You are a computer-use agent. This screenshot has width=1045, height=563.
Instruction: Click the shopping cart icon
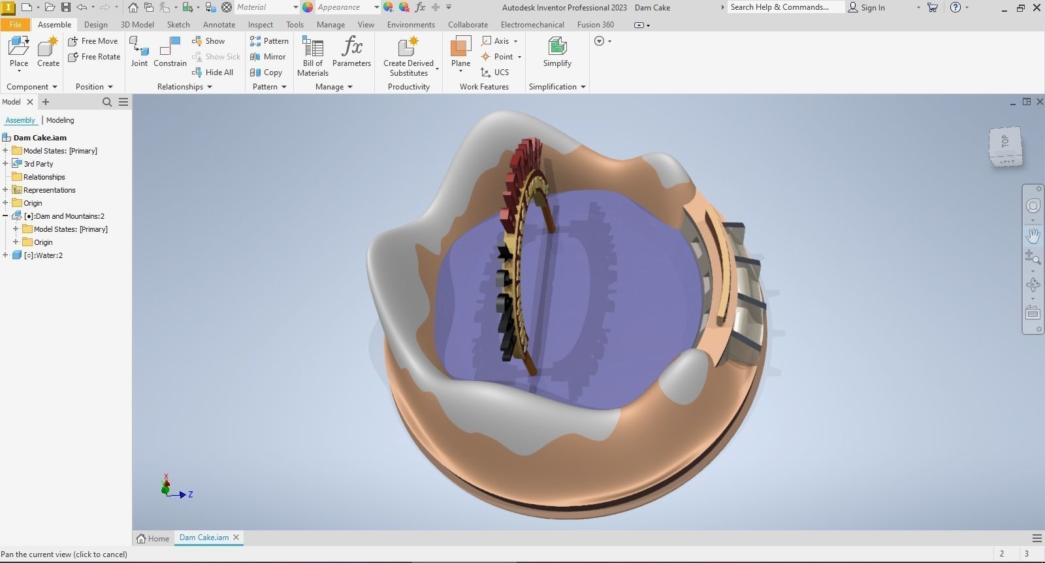tap(932, 7)
